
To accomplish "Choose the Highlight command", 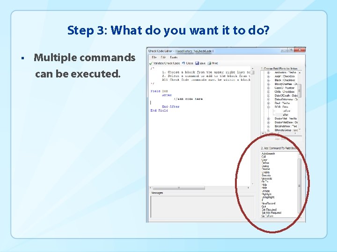I will [x=266, y=194].
